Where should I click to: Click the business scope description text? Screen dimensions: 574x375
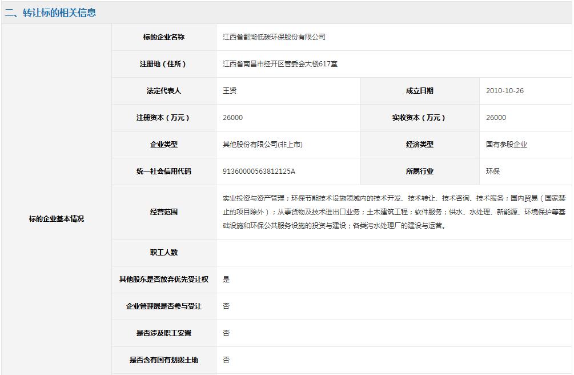tap(394, 212)
